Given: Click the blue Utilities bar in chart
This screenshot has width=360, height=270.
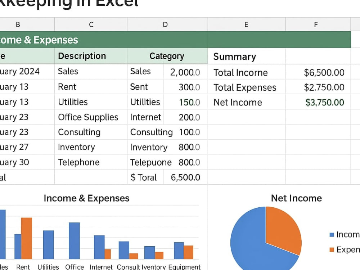Looking at the screenshot, I should pyautogui.click(x=49, y=245).
